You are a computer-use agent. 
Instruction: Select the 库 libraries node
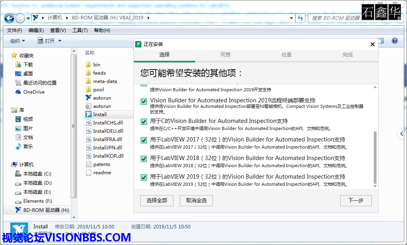pos(18,110)
